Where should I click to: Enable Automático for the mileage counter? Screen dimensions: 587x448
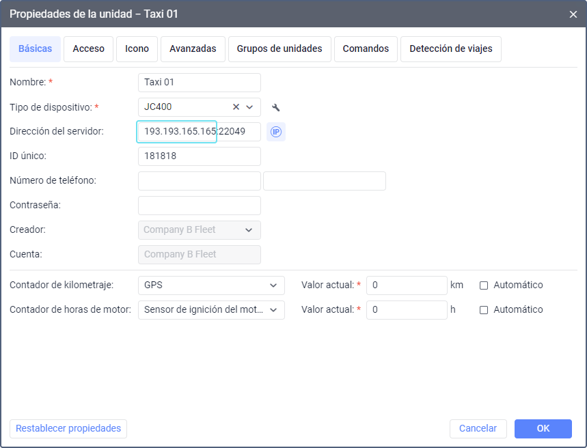coord(484,285)
